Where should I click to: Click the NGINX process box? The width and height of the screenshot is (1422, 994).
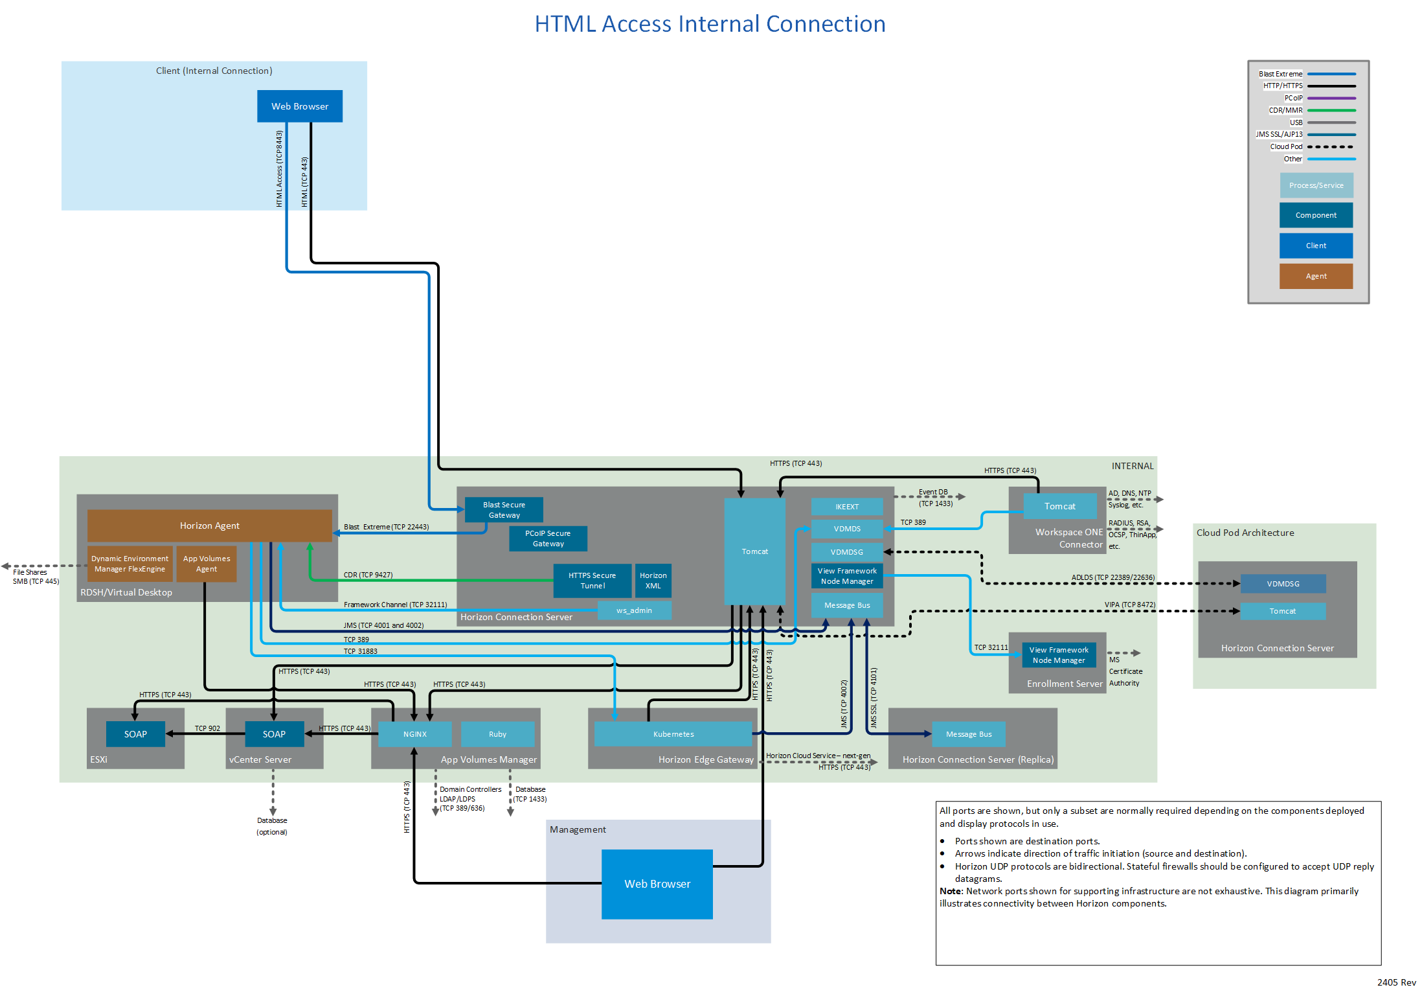[414, 734]
